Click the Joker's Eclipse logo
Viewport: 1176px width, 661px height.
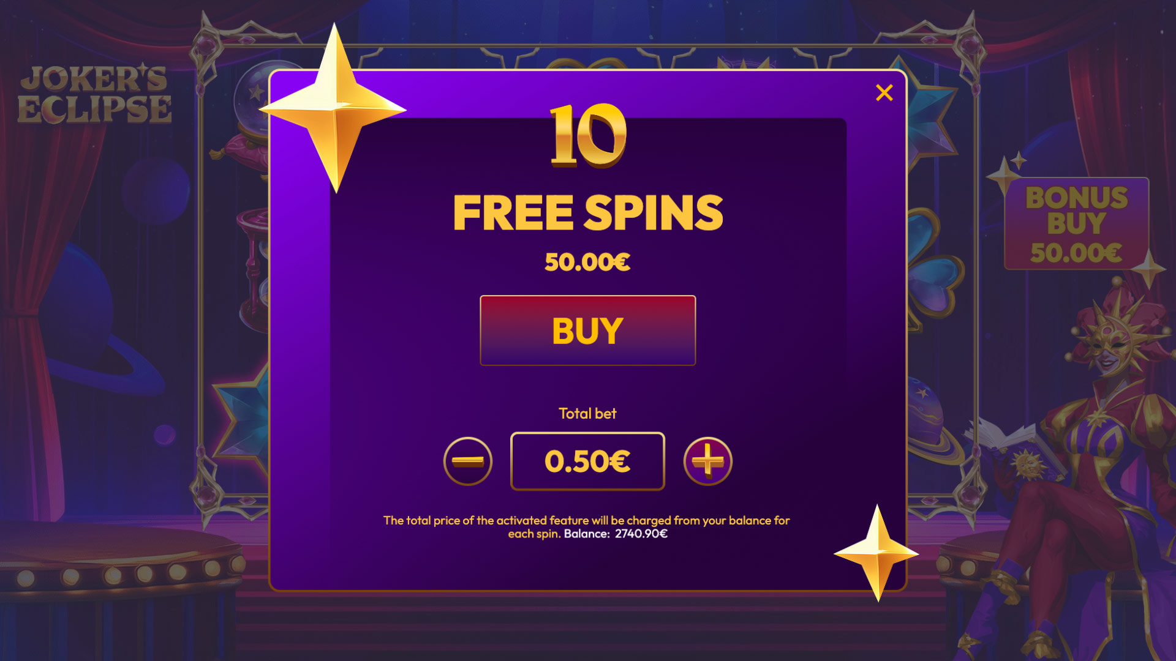click(x=94, y=94)
